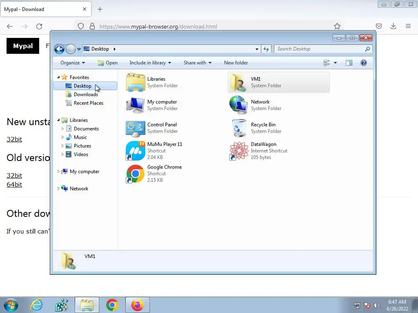
Task: Open the Include in library menu
Action: (150, 63)
